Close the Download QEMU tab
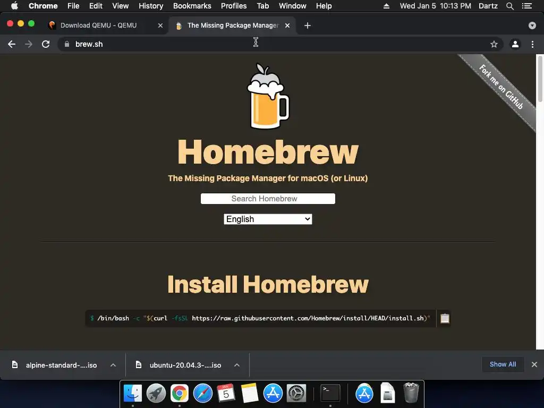Screen dimensions: 544x408 (x=160, y=25)
